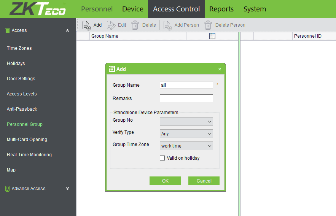Open the Device tab
The width and height of the screenshot is (336, 216).
click(x=133, y=9)
